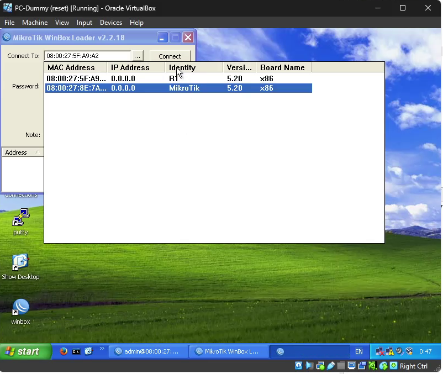Click the Windows XP start button
Viewport: 443px width, 374px height.
point(26,351)
